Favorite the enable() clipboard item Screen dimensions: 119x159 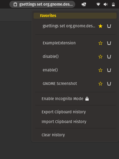pyautogui.click(x=100, y=70)
